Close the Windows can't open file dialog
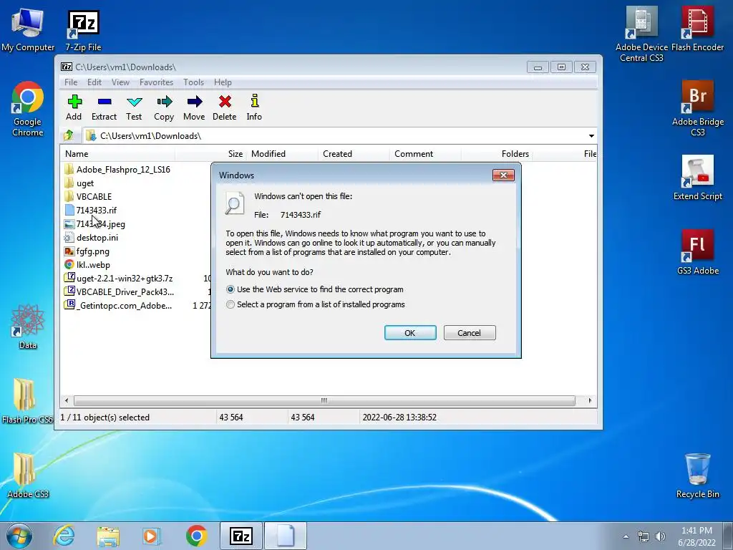This screenshot has height=550, width=733. pyautogui.click(x=503, y=175)
